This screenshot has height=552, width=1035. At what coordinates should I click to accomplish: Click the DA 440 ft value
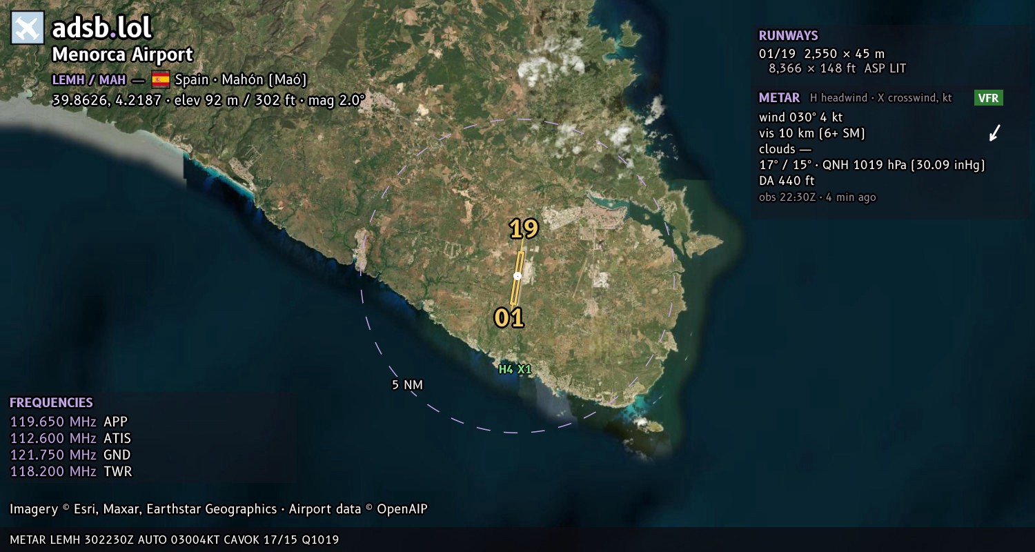pyautogui.click(x=787, y=181)
